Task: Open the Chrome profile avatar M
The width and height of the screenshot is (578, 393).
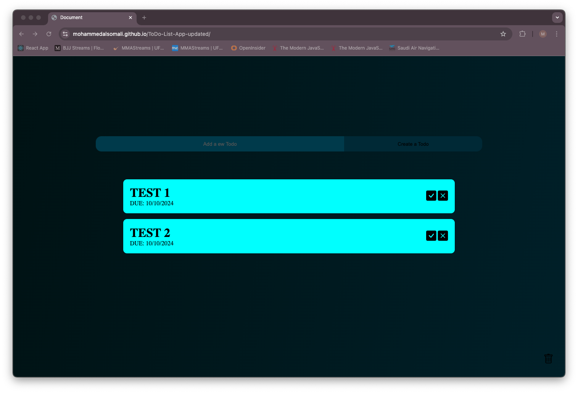Action: coord(543,34)
